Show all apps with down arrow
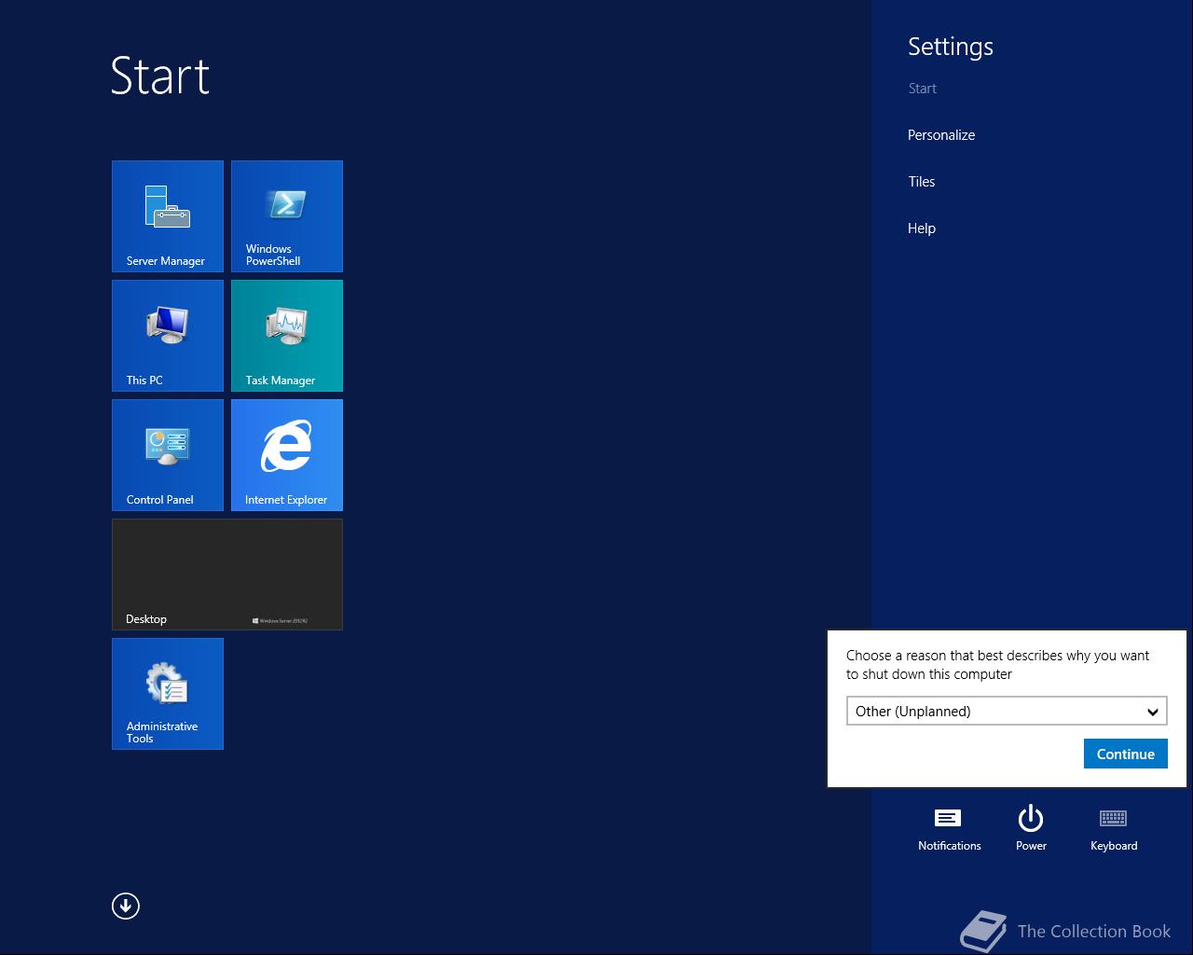The image size is (1193, 955). (x=126, y=906)
